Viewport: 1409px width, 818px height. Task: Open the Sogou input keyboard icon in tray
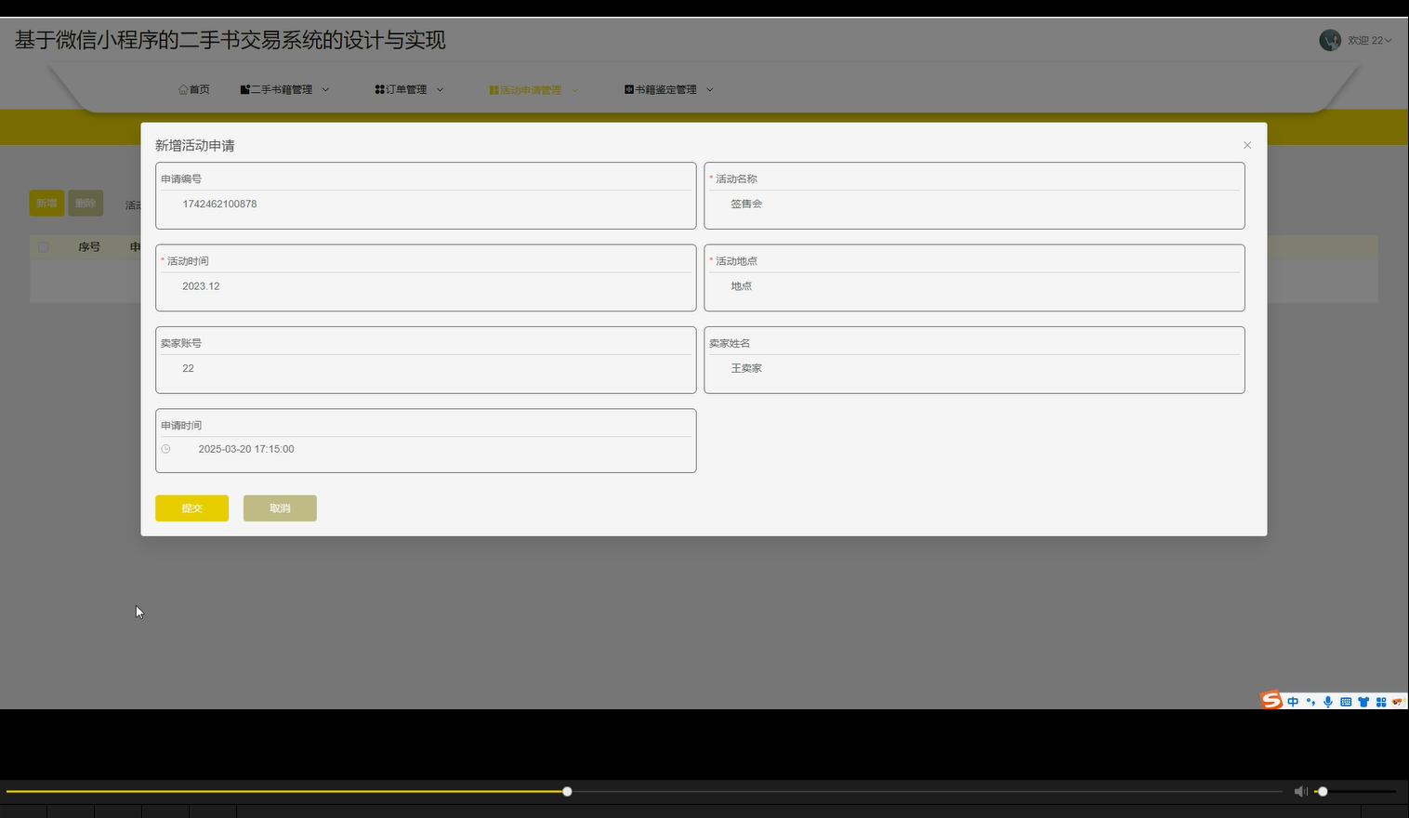(1345, 701)
